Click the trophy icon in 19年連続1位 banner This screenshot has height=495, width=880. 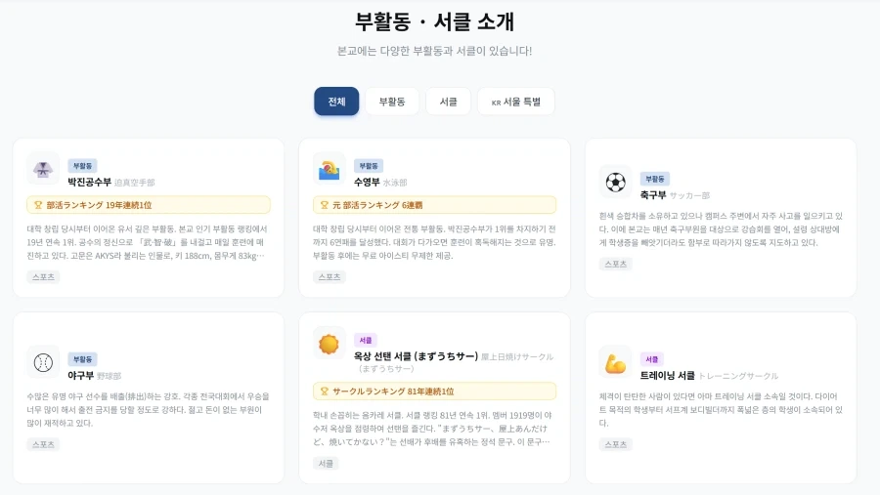pyautogui.click(x=38, y=205)
